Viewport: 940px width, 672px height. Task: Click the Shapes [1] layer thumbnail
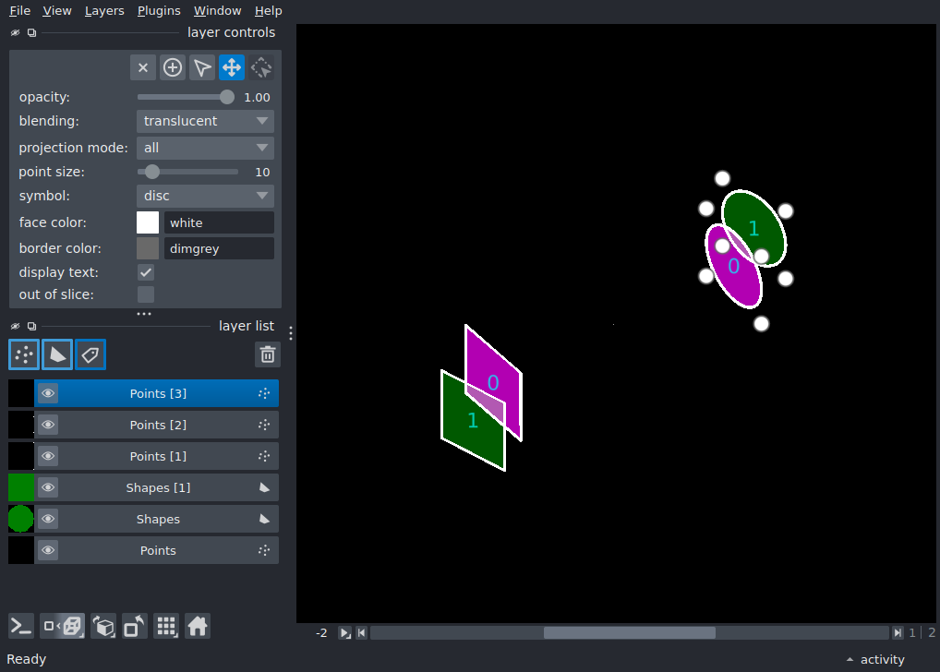tap(21, 487)
